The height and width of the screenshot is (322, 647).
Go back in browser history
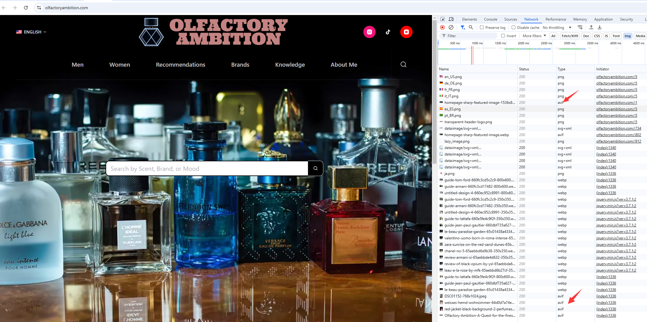4,8
